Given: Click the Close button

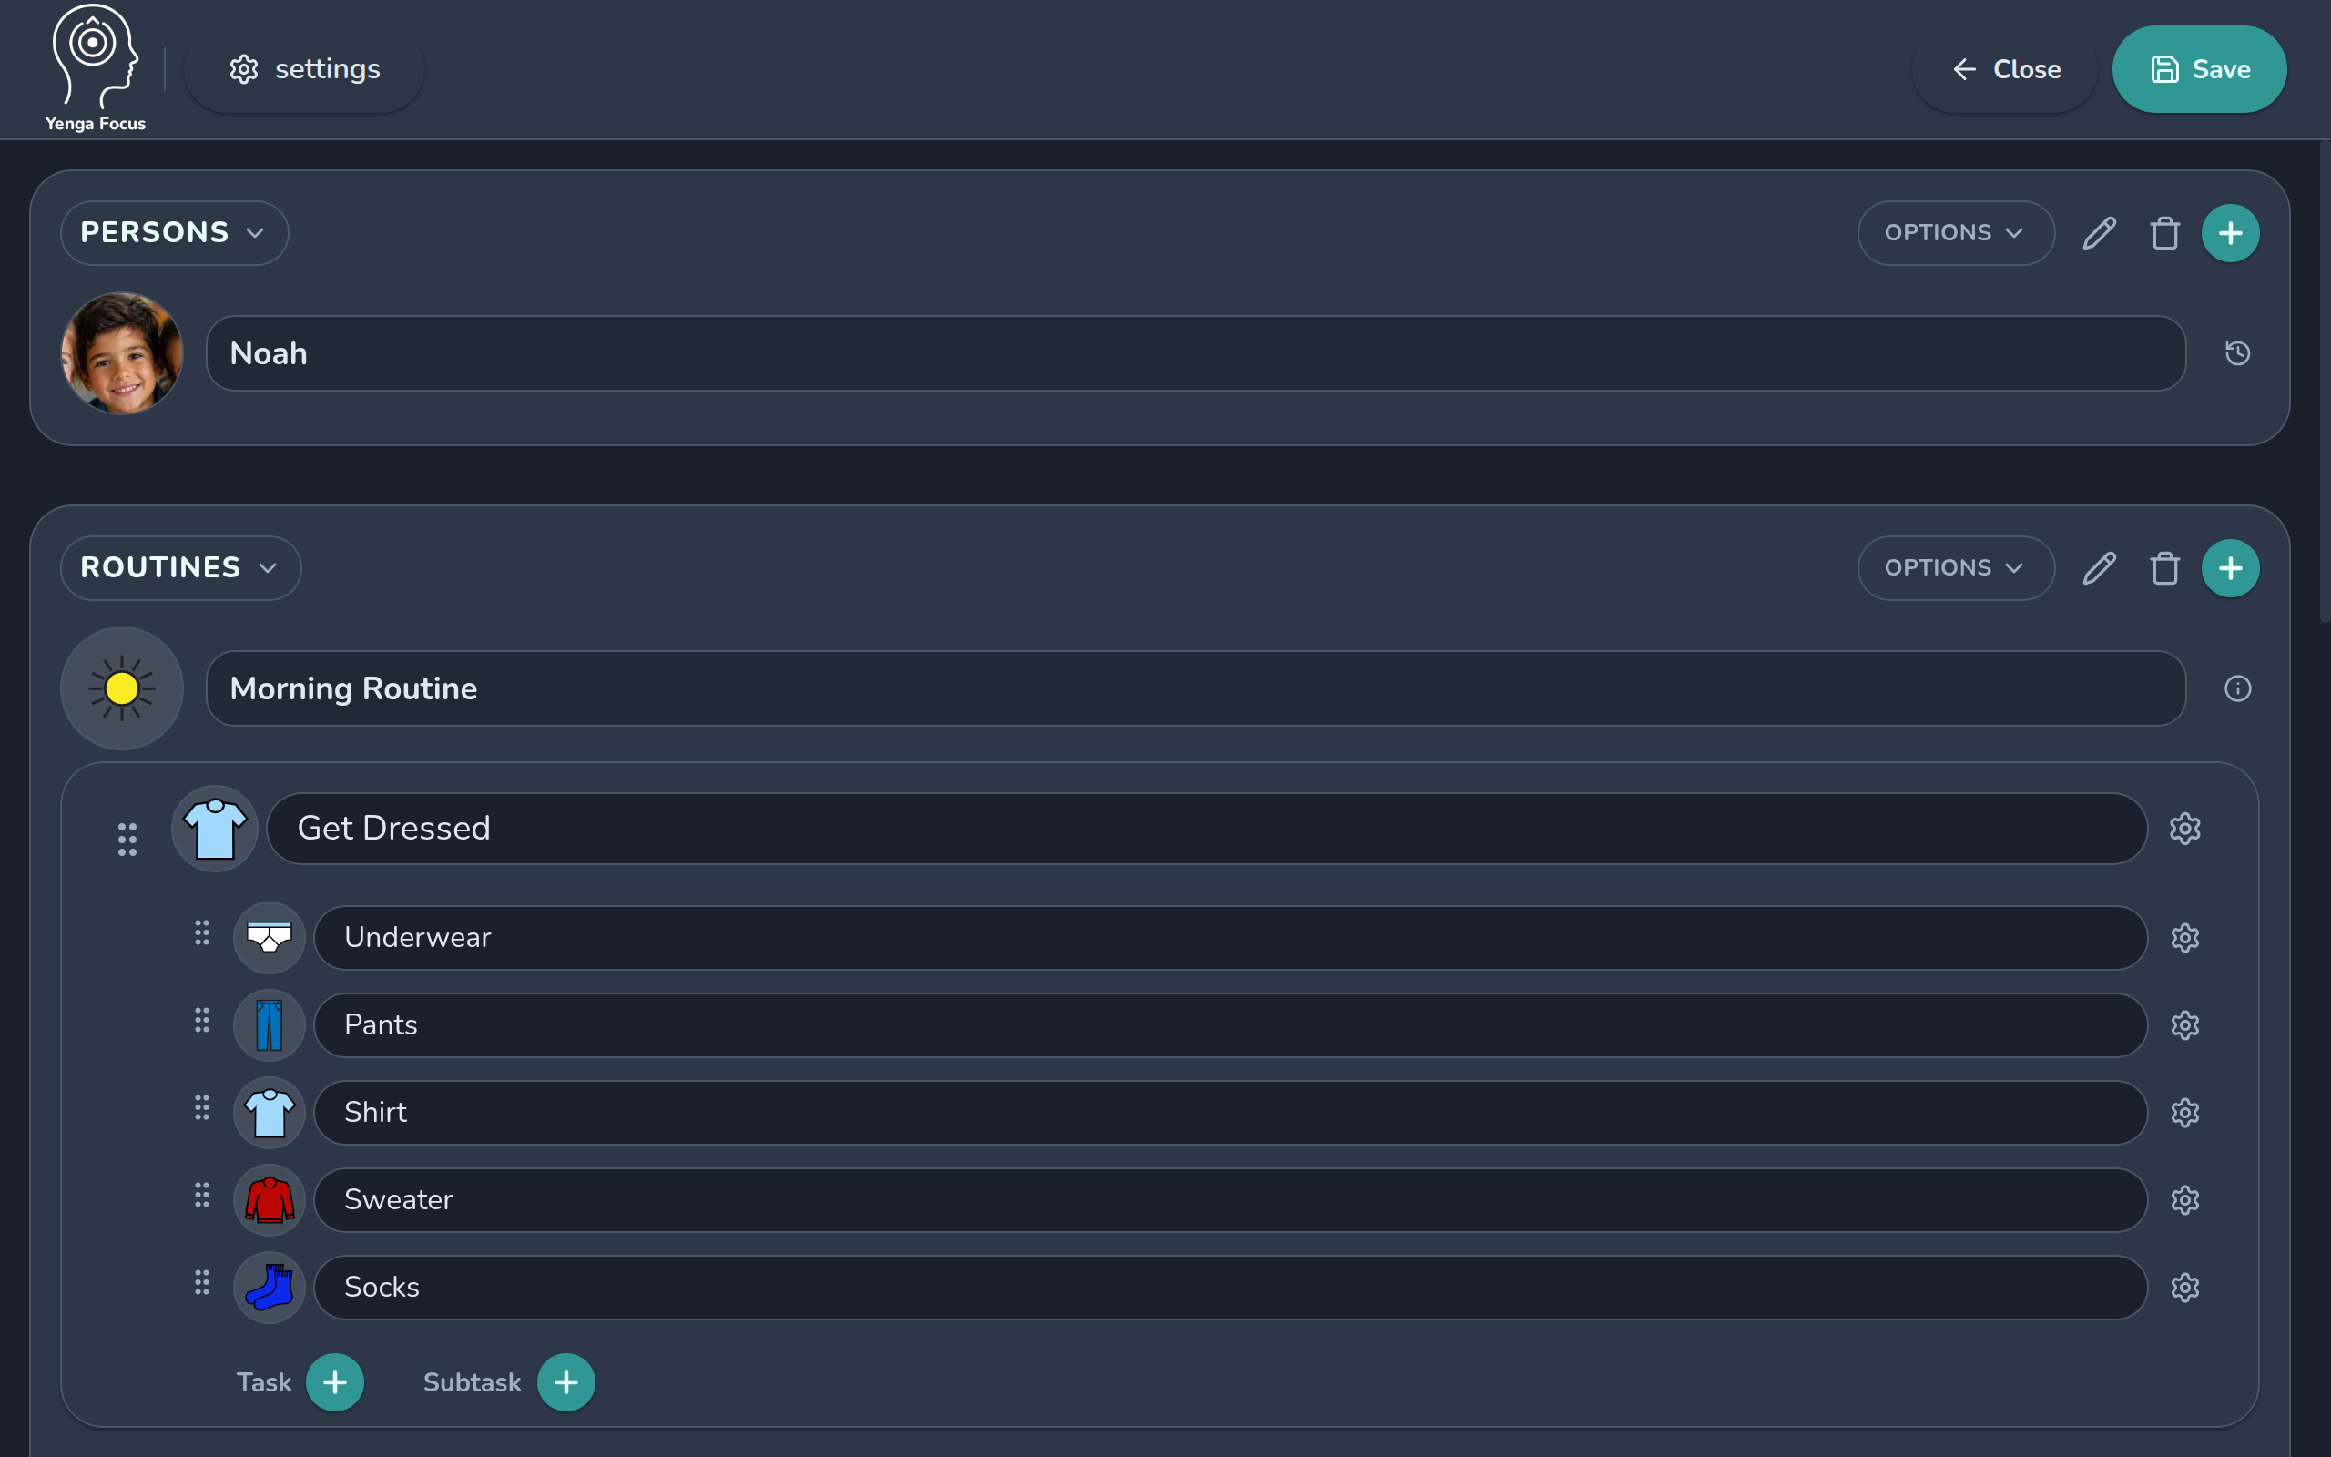Looking at the screenshot, I should click(2004, 69).
